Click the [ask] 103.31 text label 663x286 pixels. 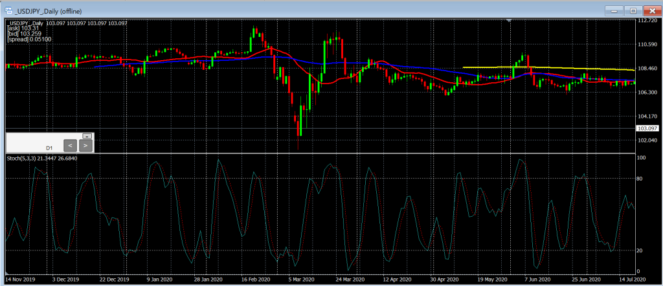click(x=22, y=28)
